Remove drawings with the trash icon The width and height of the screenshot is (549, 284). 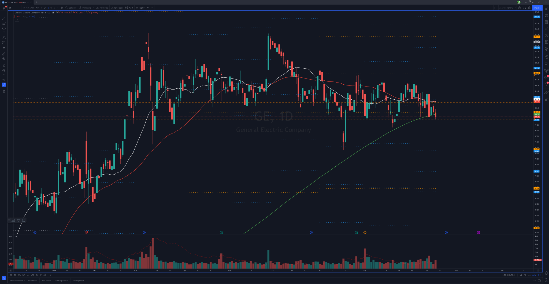point(4,91)
